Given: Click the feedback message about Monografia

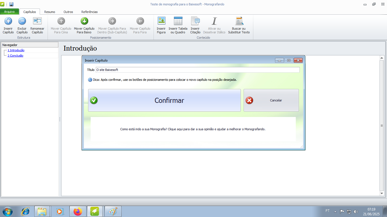Looking at the screenshot, I should pyautogui.click(x=193, y=129).
